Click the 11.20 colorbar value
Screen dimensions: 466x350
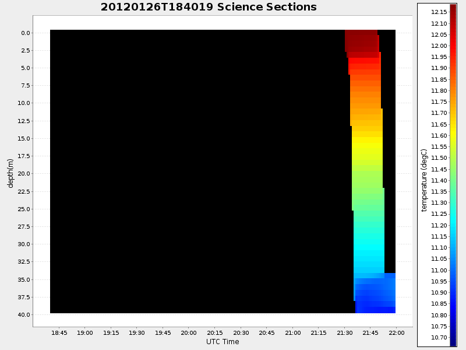point(439,226)
